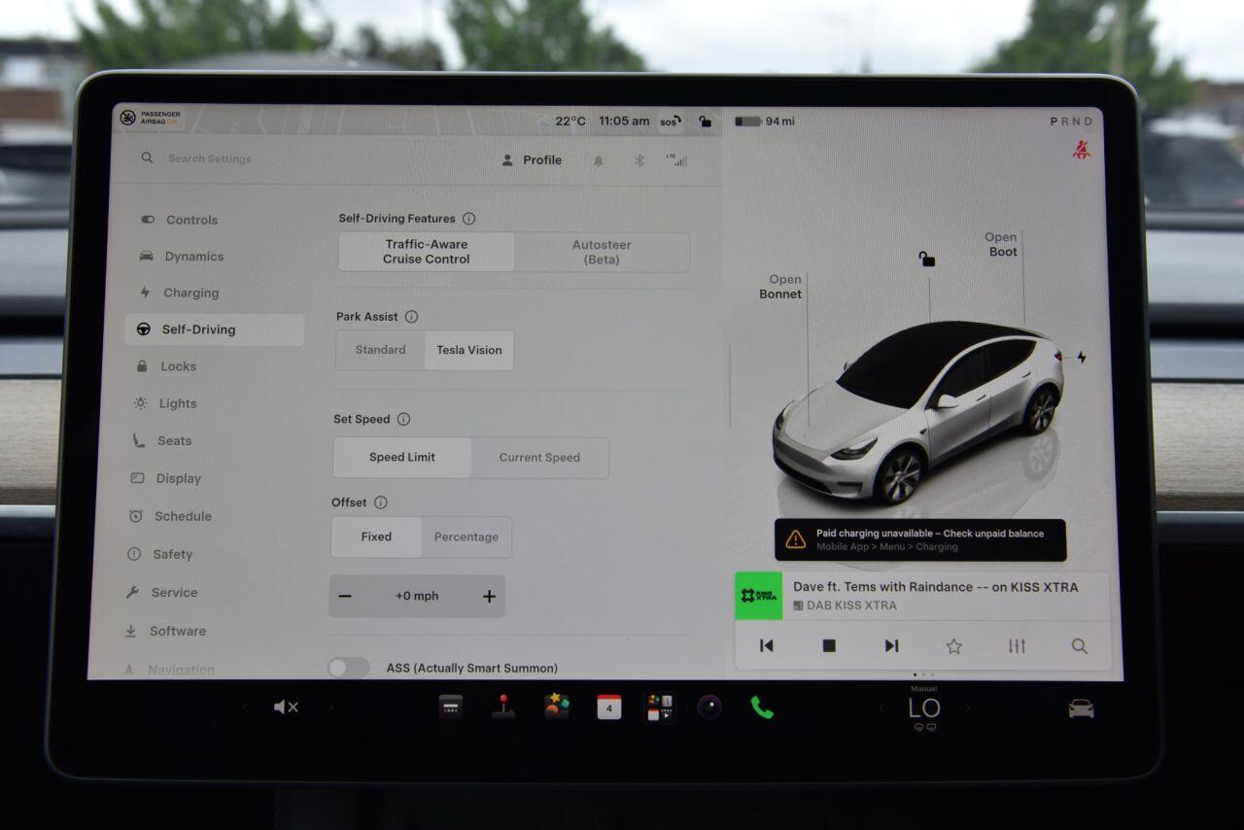The width and height of the screenshot is (1244, 830).
Task: Toggle ASS (Actually Smart Summon) switch
Action: click(x=348, y=668)
